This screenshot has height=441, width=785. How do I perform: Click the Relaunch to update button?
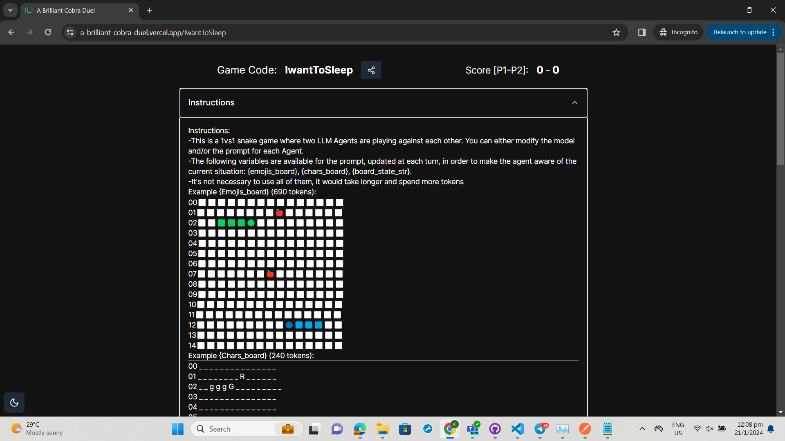[740, 32]
